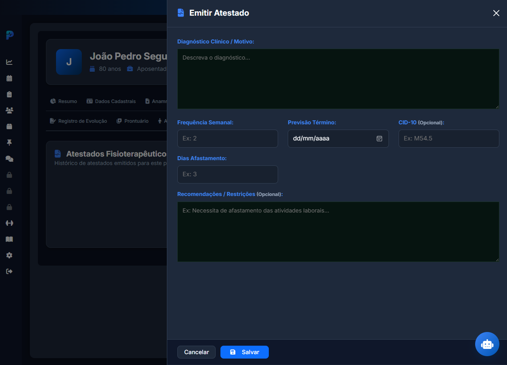Open the open-book icon in sidebar
Screen dimensions: 507x365
click(x=9, y=239)
